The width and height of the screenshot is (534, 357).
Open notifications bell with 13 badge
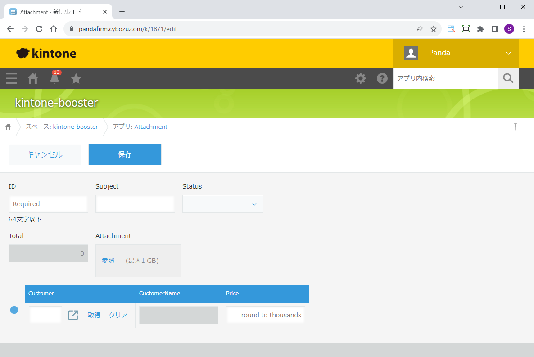(x=54, y=78)
